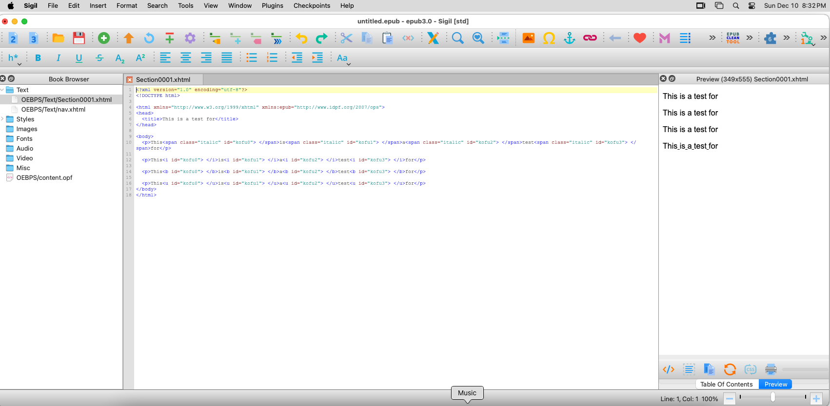Open the Format menu
Image resolution: width=830 pixels, height=406 pixels.
(127, 6)
